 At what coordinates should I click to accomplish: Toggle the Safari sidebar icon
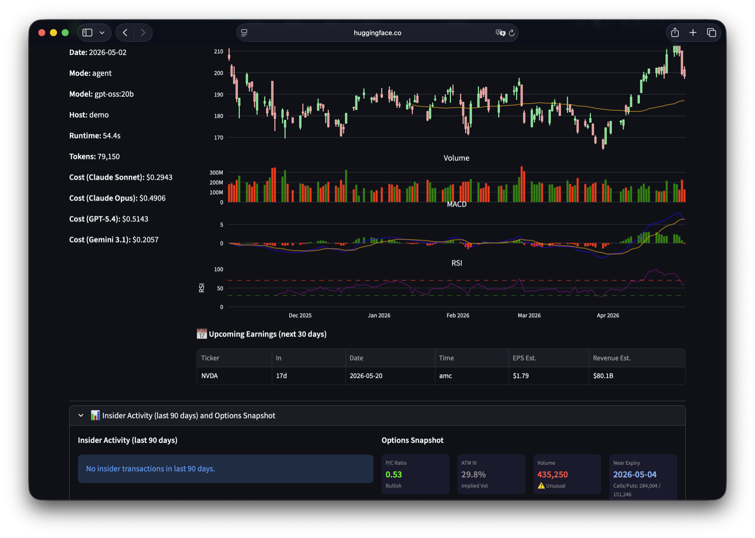87,33
